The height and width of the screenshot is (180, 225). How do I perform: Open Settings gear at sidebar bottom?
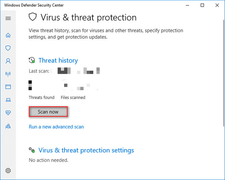coord(8,171)
